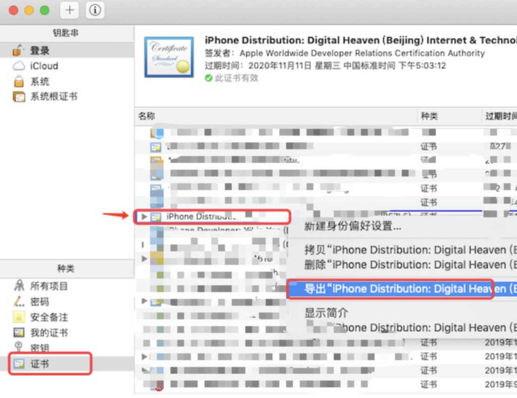Click the certificate folder icon beside 系统根证书

[x=19, y=96]
